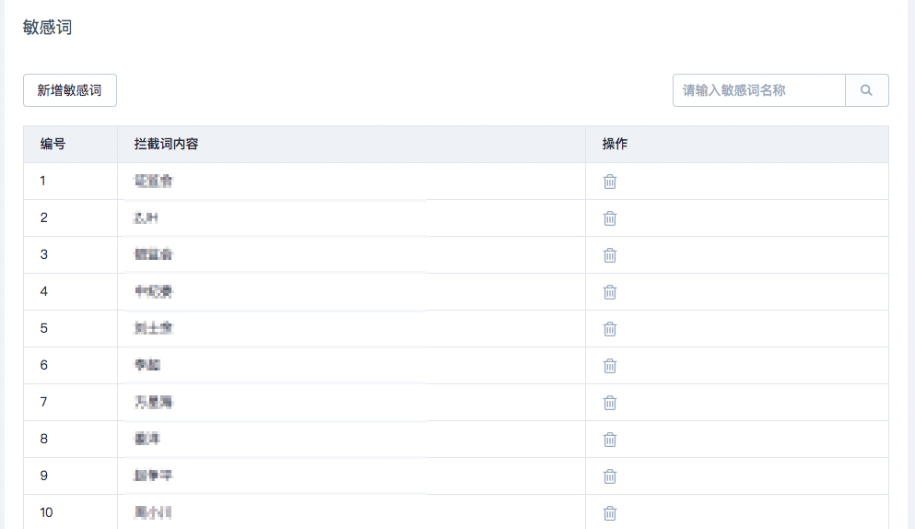Click the magnifier search icon button
Viewport: 915px width, 529px height.
point(866,90)
